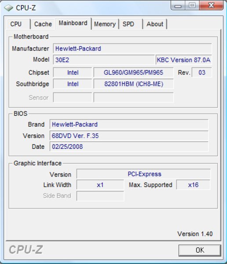Click the Model field showing 30E2
The image size is (227, 264).
tap(104, 60)
